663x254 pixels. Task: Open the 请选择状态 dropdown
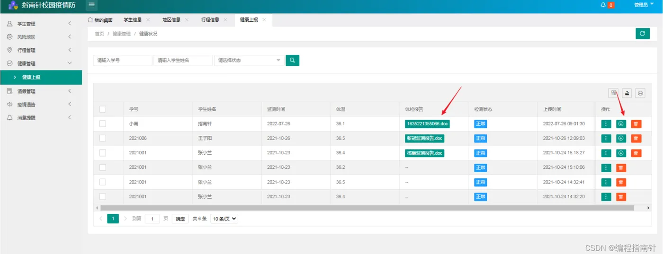coord(249,60)
